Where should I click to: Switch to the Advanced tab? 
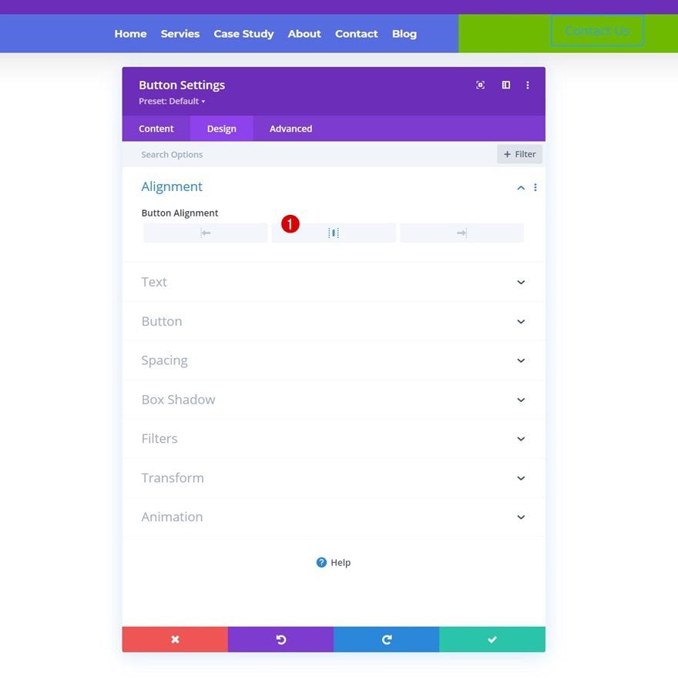[290, 129]
